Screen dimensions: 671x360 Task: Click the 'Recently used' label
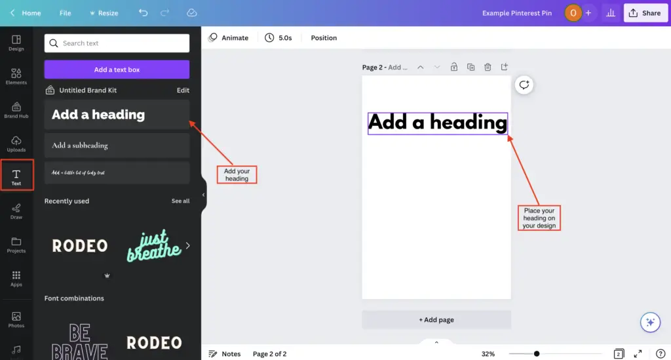[x=67, y=201]
